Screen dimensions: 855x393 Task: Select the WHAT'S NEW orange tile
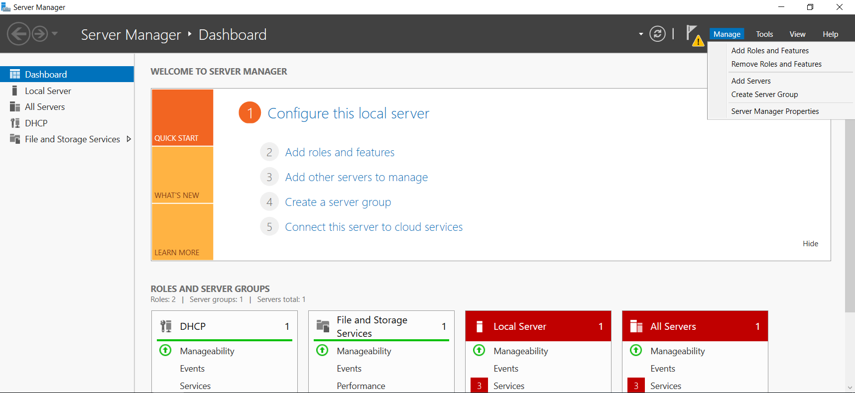tap(182, 175)
